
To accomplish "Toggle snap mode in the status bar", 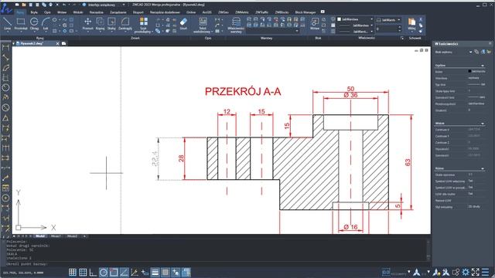I will [x=73, y=273].
